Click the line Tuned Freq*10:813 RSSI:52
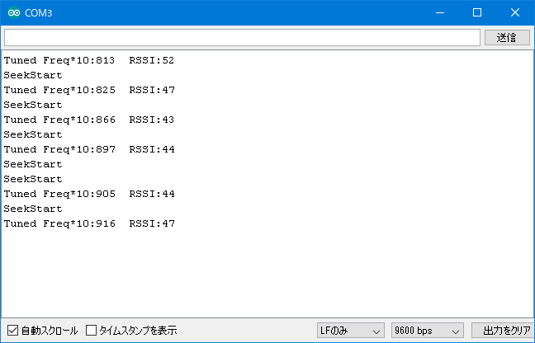The height and width of the screenshot is (343, 535). 89,60
